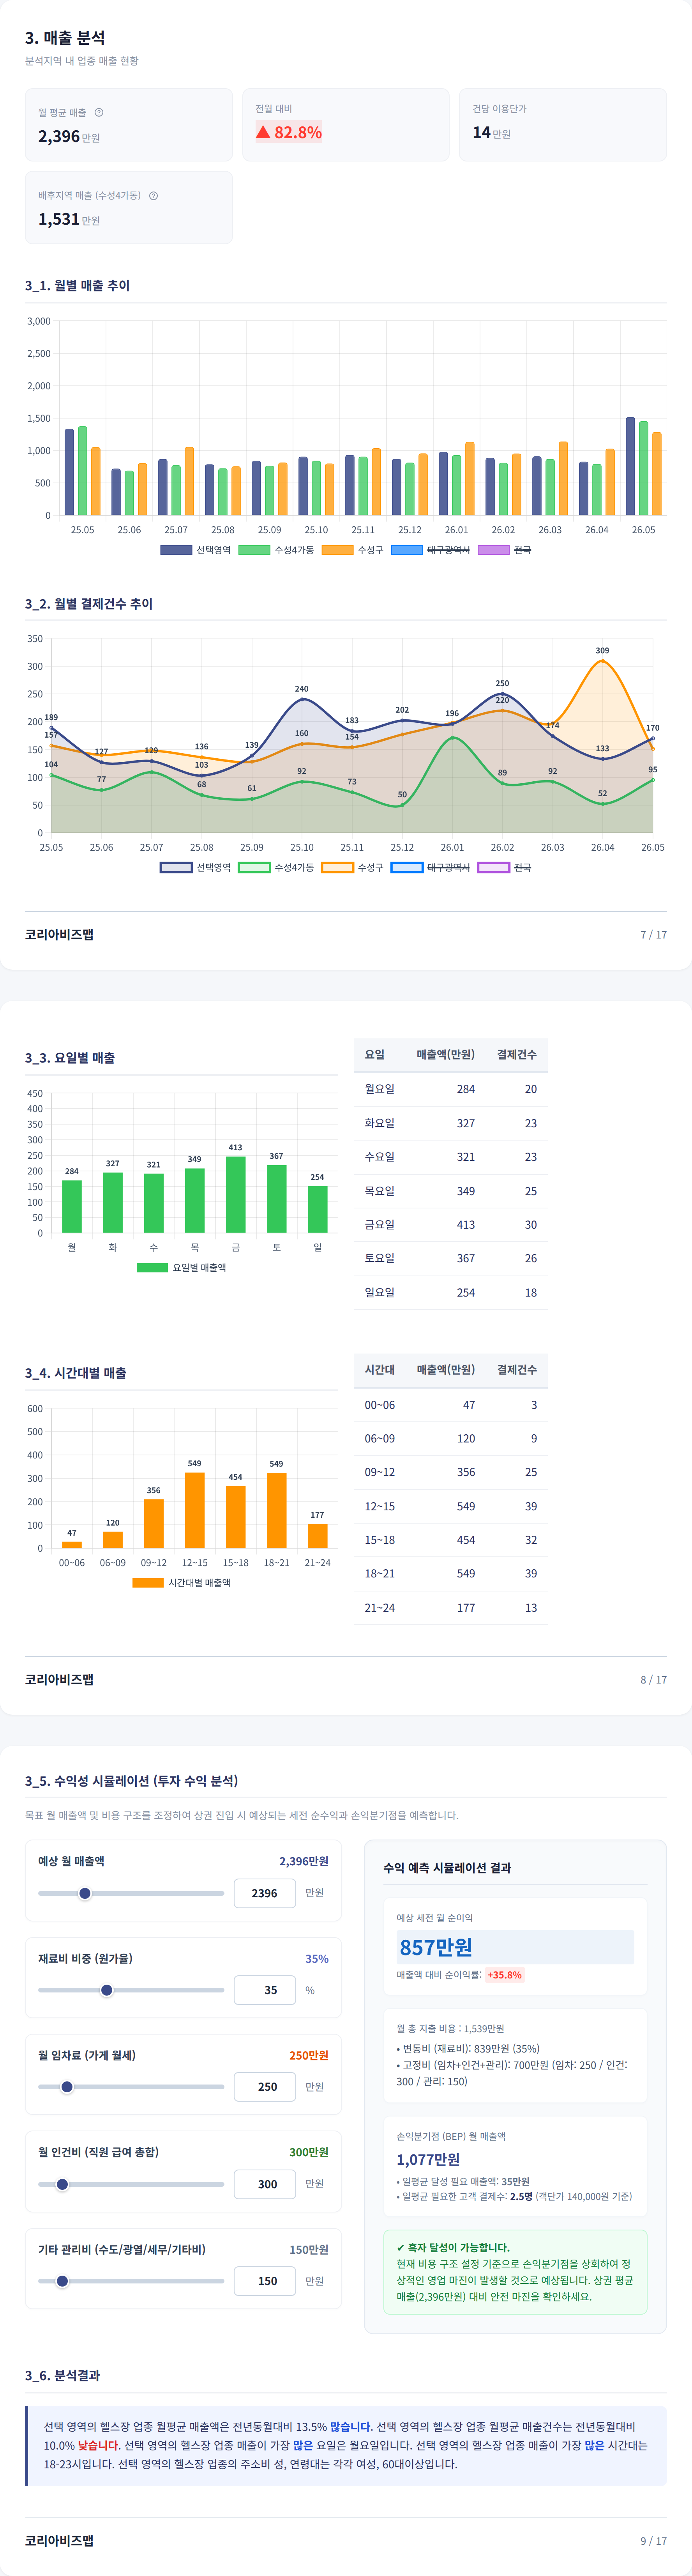Adjust the 재료비 비중 (원가율) slider

coord(131,1990)
